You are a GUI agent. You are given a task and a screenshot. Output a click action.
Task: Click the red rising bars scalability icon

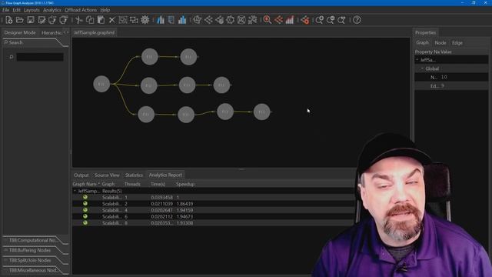click(x=289, y=20)
